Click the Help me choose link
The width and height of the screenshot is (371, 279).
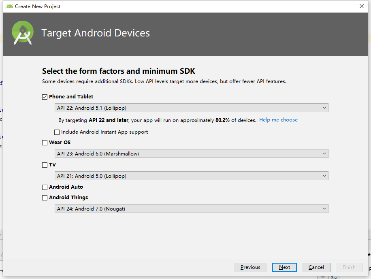click(278, 120)
